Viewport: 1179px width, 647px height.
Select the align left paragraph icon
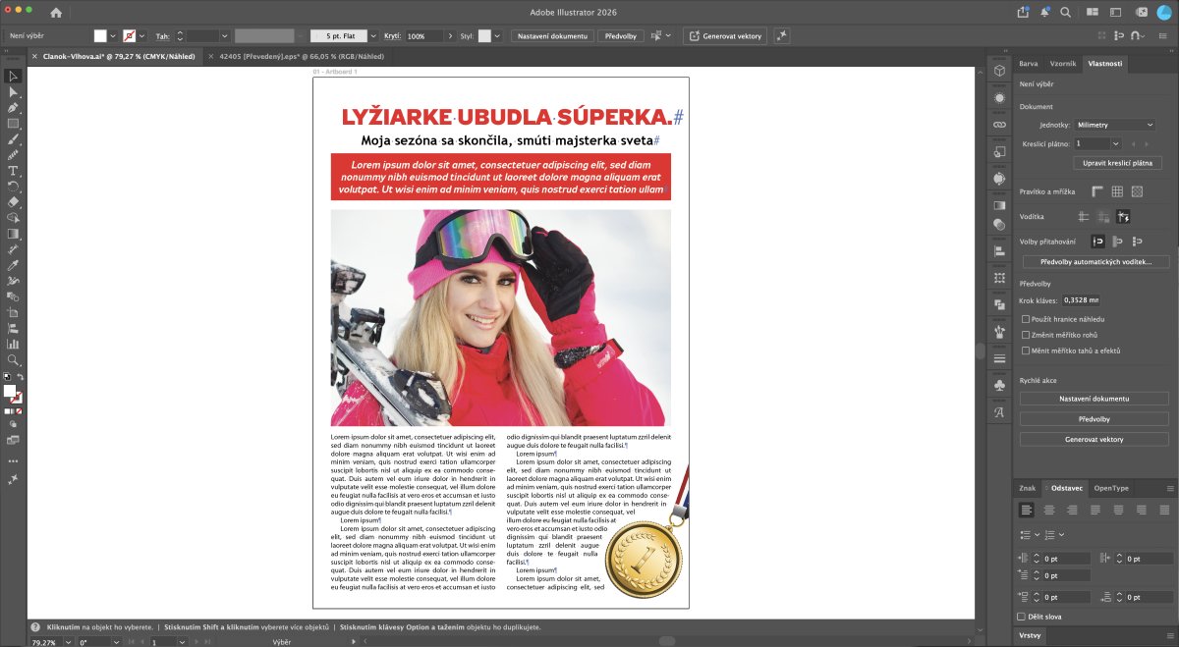(1027, 510)
